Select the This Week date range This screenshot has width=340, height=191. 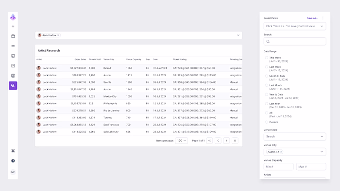[x=267, y=58]
